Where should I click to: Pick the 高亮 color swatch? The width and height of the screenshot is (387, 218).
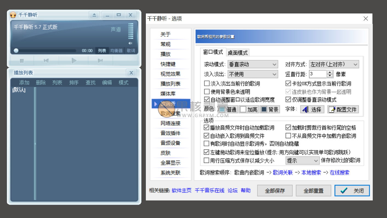click(249, 109)
